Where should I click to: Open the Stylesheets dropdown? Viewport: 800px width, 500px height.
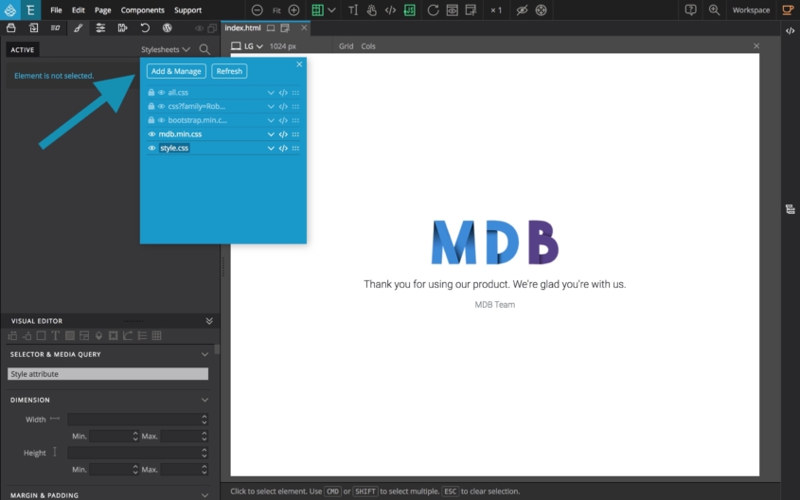(166, 49)
